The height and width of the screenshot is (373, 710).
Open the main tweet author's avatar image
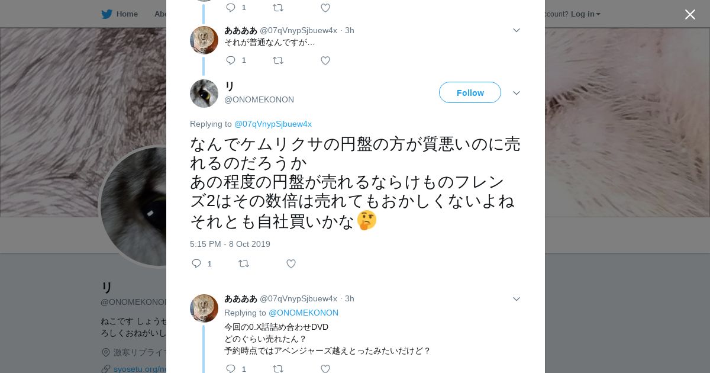click(204, 94)
